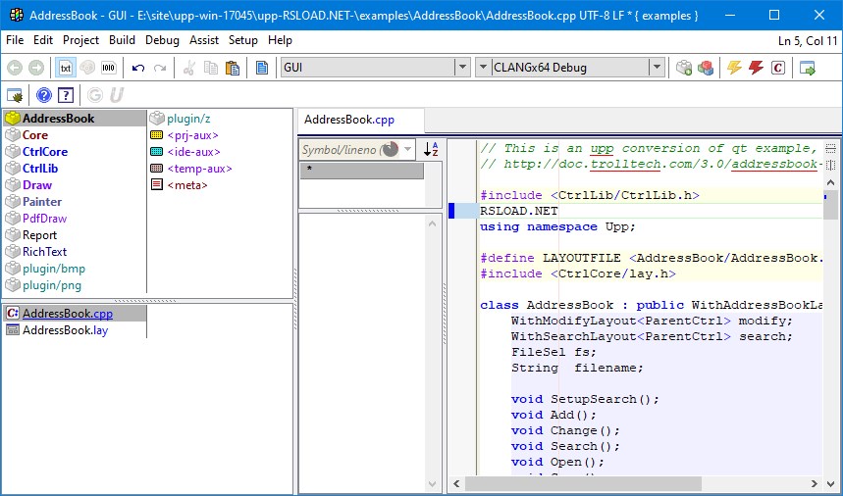Screen dimensions: 843x496
Task: Click the sort A-Z icon in navigator
Action: point(431,149)
